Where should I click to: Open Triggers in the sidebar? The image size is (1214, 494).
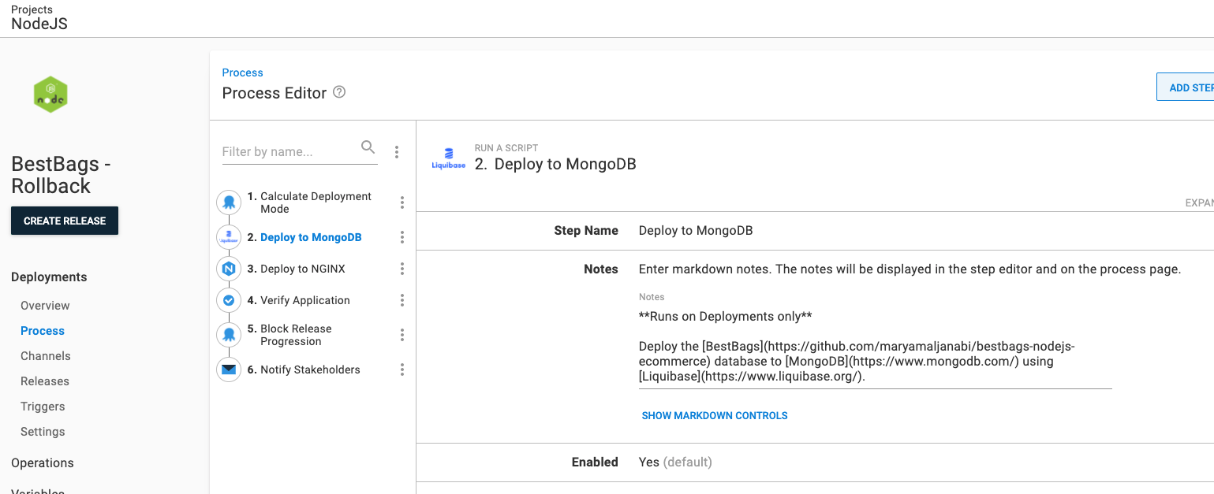click(x=43, y=407)
